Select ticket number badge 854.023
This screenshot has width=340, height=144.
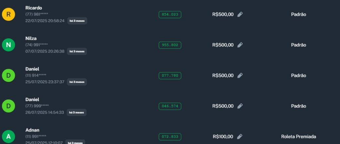(x=170, y=15)
